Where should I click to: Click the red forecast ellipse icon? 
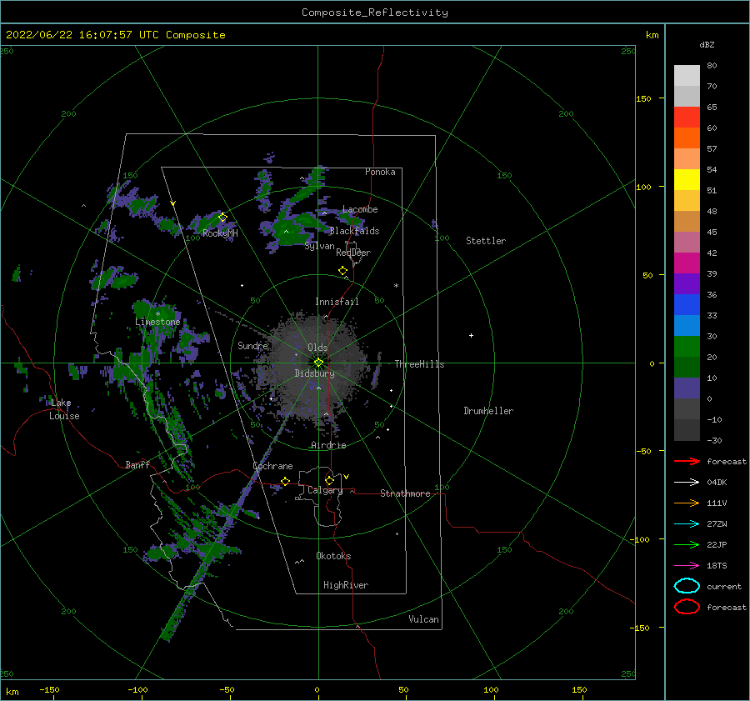pyautogui.click(x=687, y=607)
